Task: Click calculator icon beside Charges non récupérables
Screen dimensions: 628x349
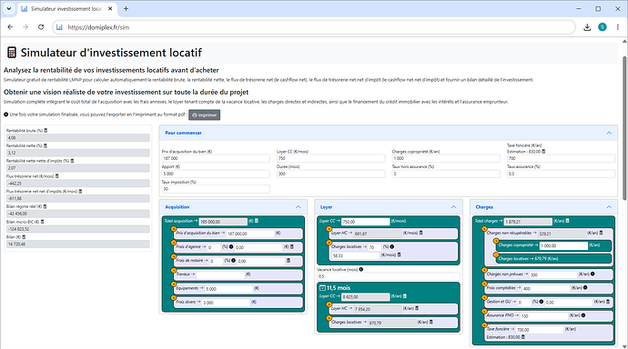Action: point(602,233)
